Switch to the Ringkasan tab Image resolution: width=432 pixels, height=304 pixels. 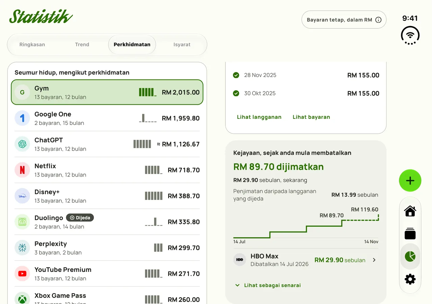pos(32,45)
